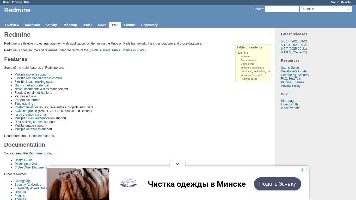356x200 pixels.
Task: Go to the Repository tab
Action: [x=149, y=25]
